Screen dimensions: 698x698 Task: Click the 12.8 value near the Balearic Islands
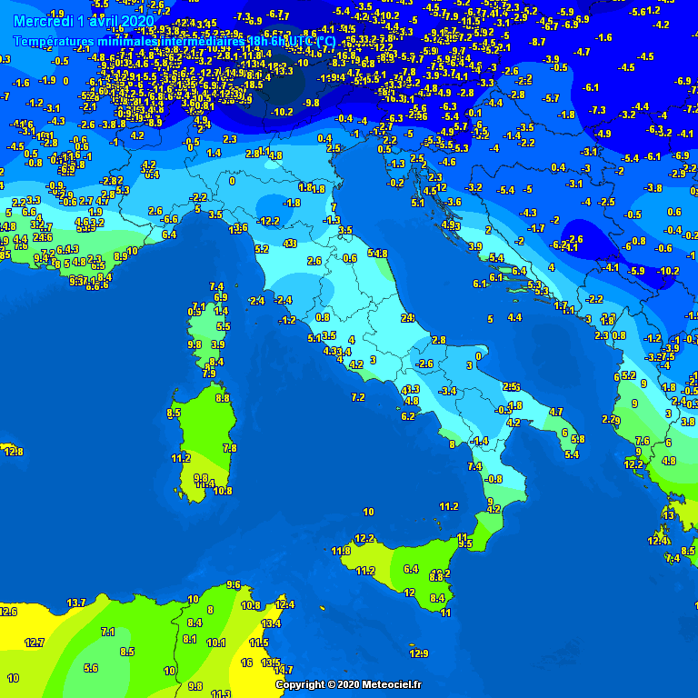coord(13,451)
